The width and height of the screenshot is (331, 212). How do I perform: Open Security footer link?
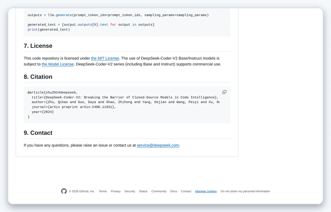coord(130,191)
